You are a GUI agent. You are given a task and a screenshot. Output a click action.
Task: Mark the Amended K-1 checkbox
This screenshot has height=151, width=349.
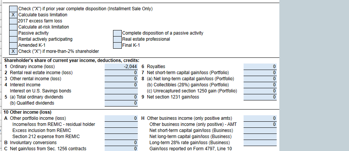click(13, 45)
